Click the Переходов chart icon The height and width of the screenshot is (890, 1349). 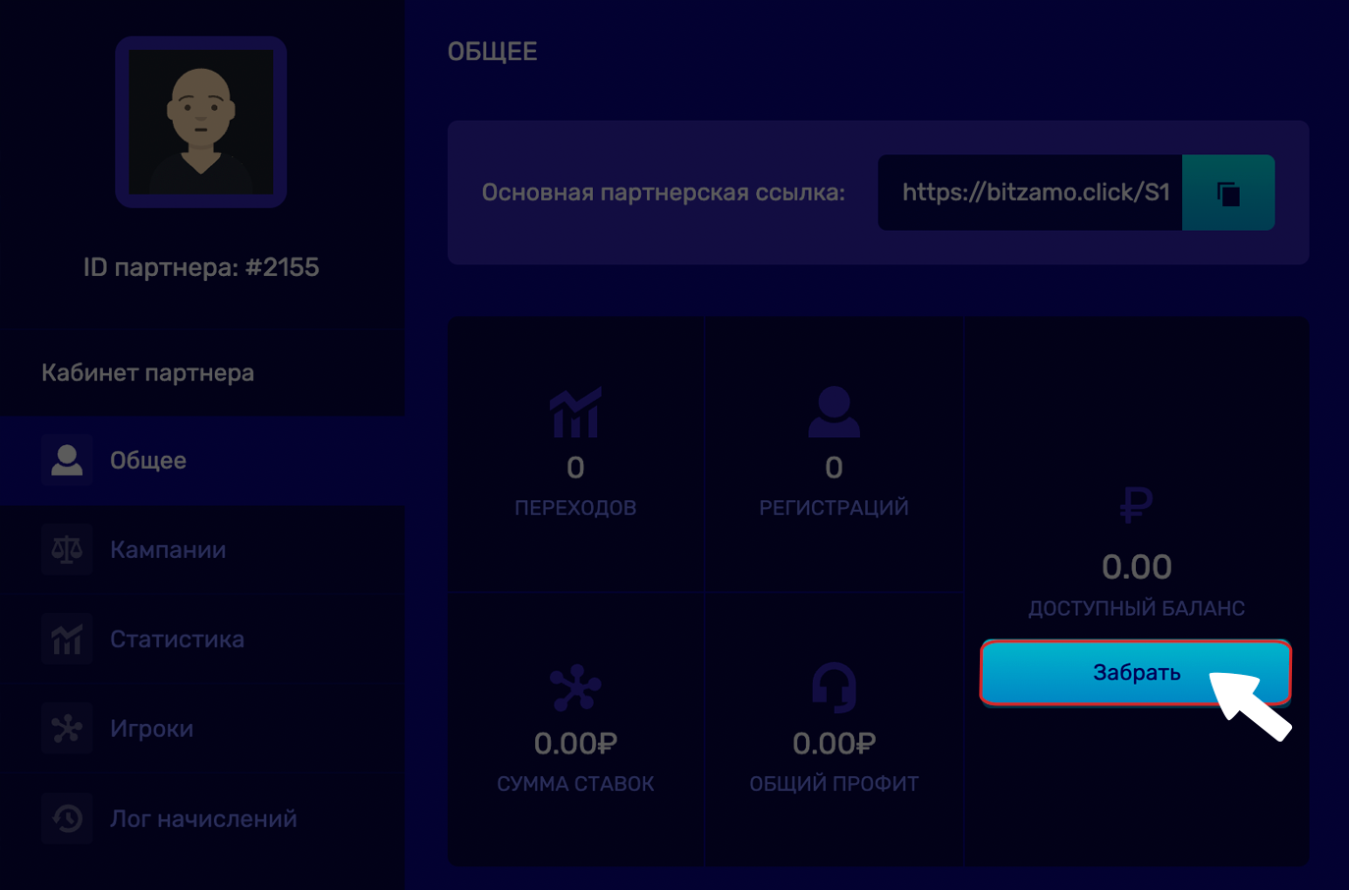point(575,413)
